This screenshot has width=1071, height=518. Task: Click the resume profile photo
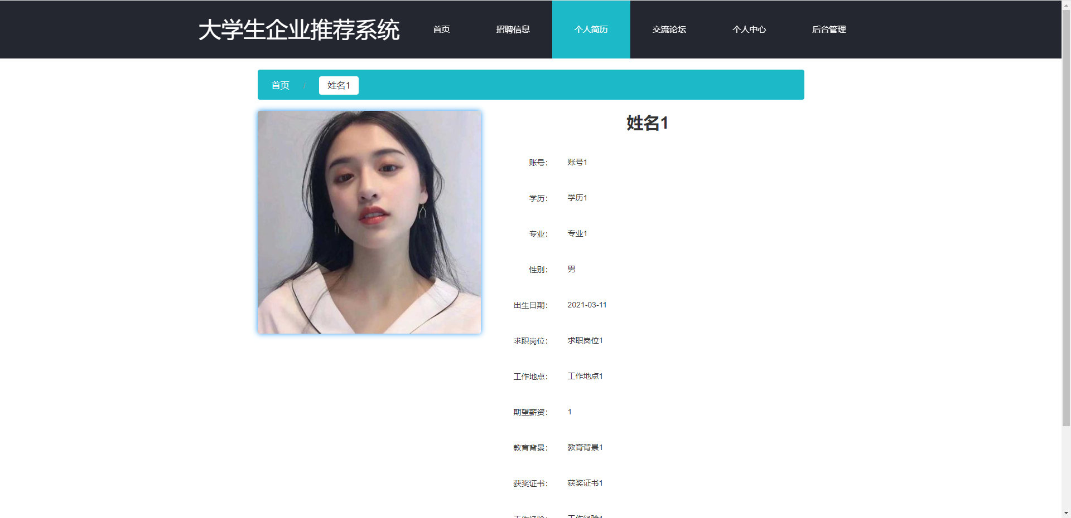369,222
